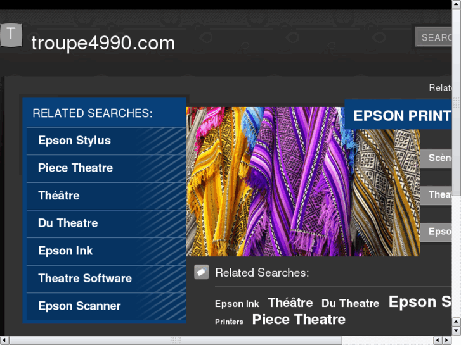Viewport: 461px width, 345px height.
Task: Click the vertical scrollbar thumb
Action: tap(457, 102)
